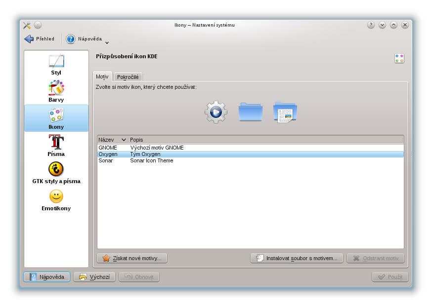Click the blue folder preview icon
This screenshot has height=307, width=432.
pos(250,112)
